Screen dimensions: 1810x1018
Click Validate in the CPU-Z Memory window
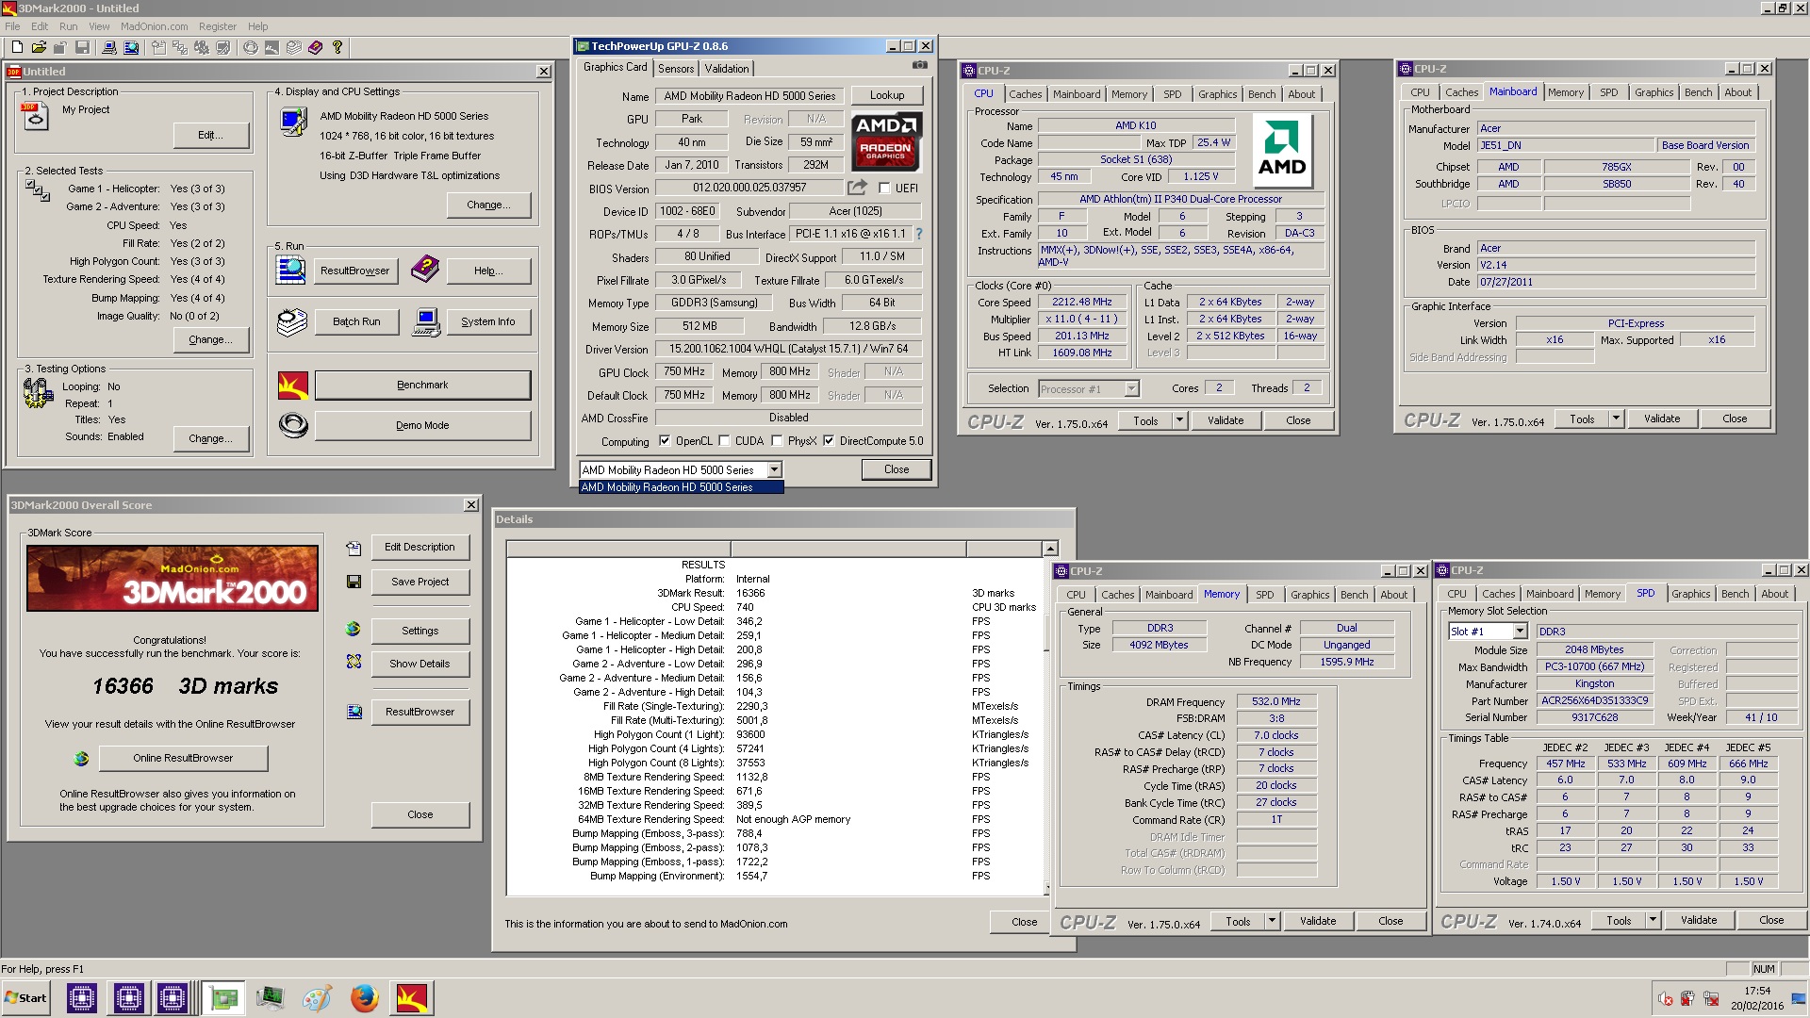pyautogui.click(x=1317, y=921)
